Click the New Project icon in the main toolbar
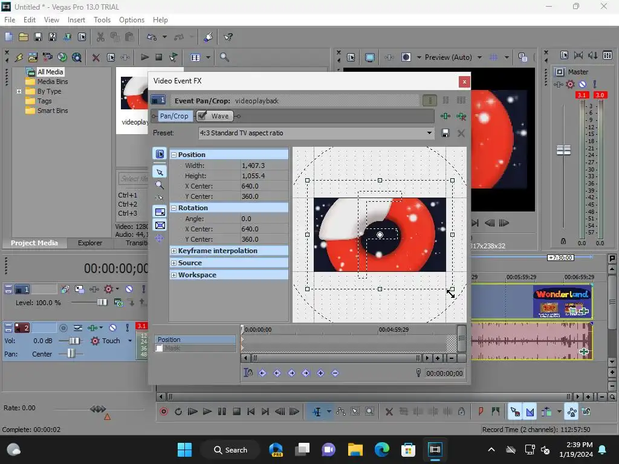 (8, 37)
